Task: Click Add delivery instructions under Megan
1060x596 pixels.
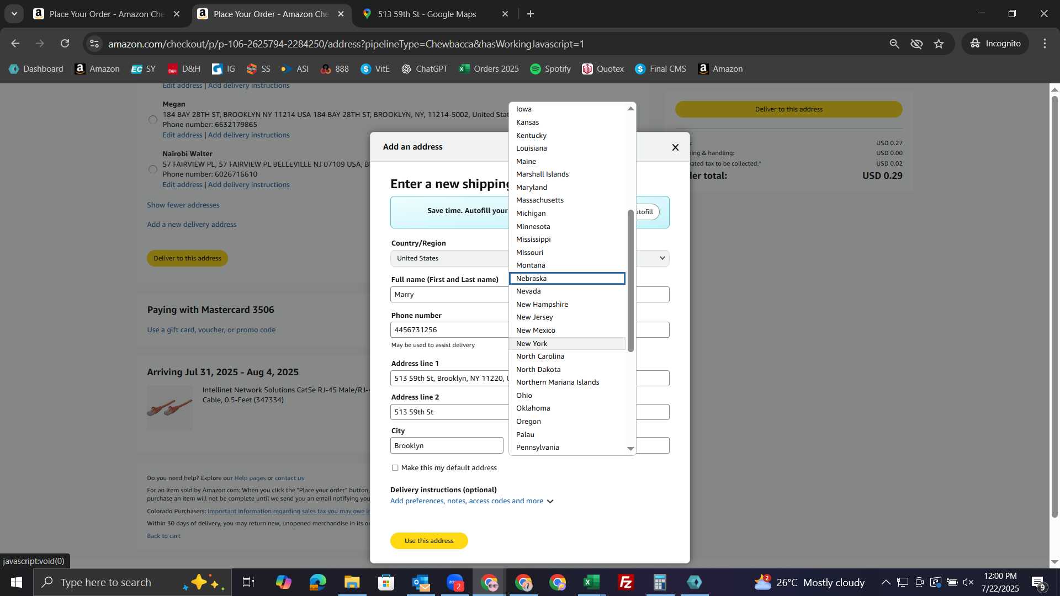Action: 248,135
